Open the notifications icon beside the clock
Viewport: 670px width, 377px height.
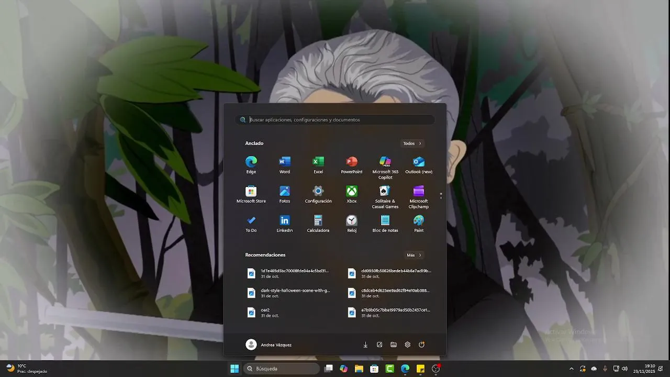coord(661,369)
